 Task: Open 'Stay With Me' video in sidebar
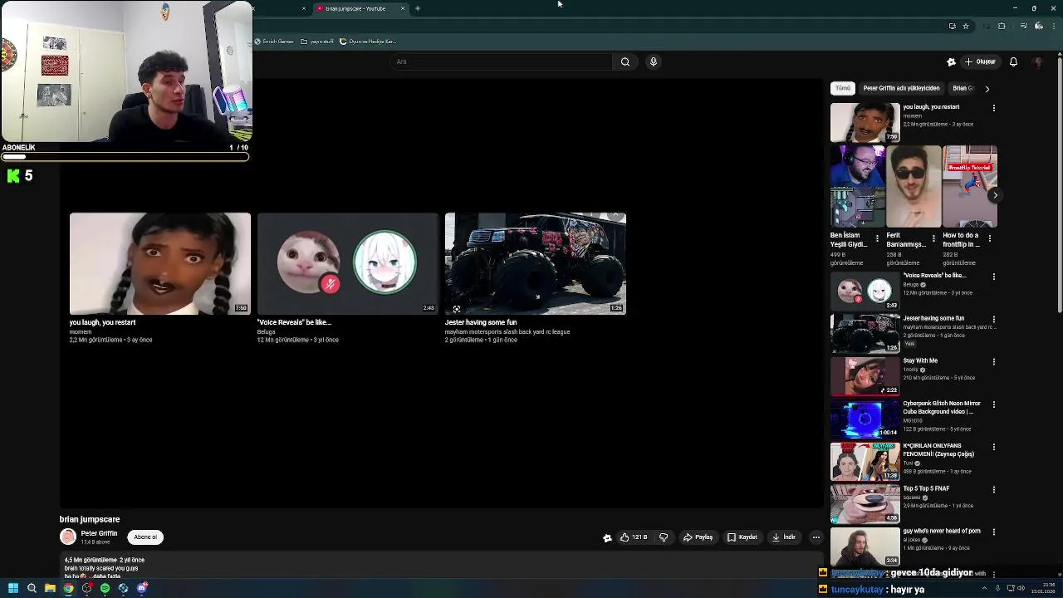pos(865,375)
